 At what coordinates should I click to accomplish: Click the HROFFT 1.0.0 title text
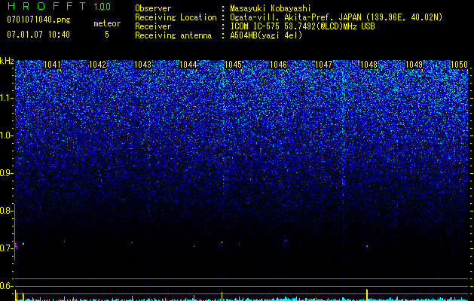(60, 6)
